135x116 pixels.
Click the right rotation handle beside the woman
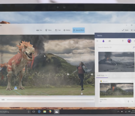click(92, 74)
